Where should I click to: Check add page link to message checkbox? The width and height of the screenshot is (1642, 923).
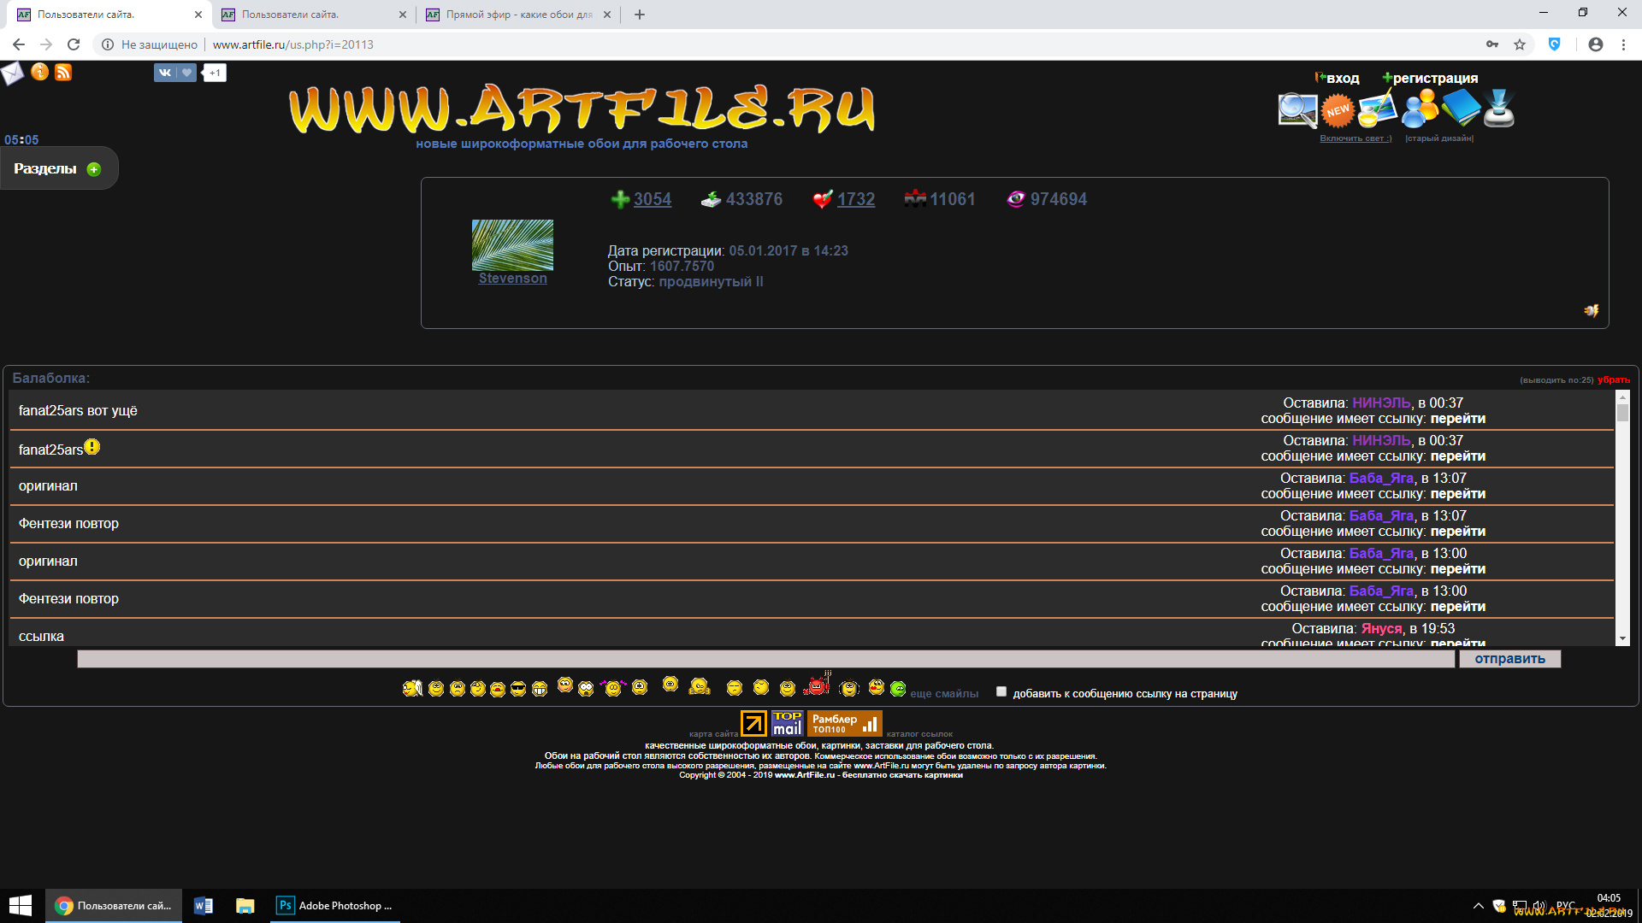[1001, 692]
